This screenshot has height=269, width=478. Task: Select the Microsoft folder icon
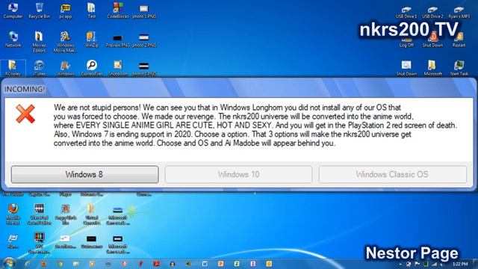click(x=433, y=68)
